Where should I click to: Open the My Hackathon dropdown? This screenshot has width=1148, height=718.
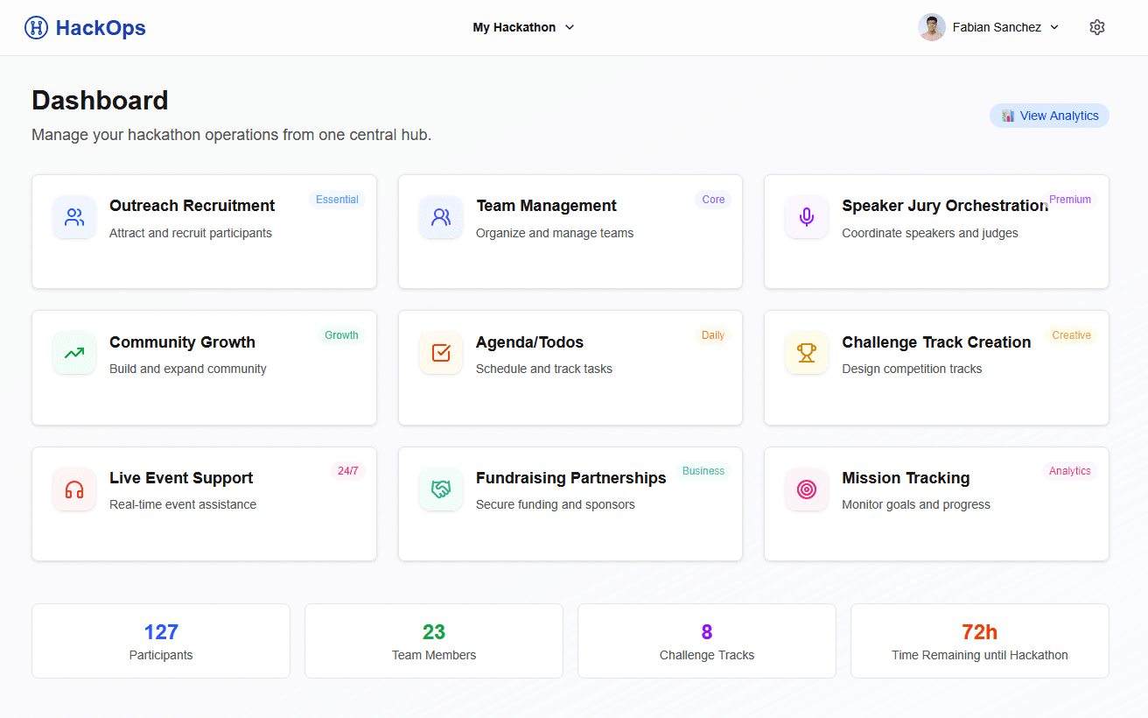pos(523,27)
